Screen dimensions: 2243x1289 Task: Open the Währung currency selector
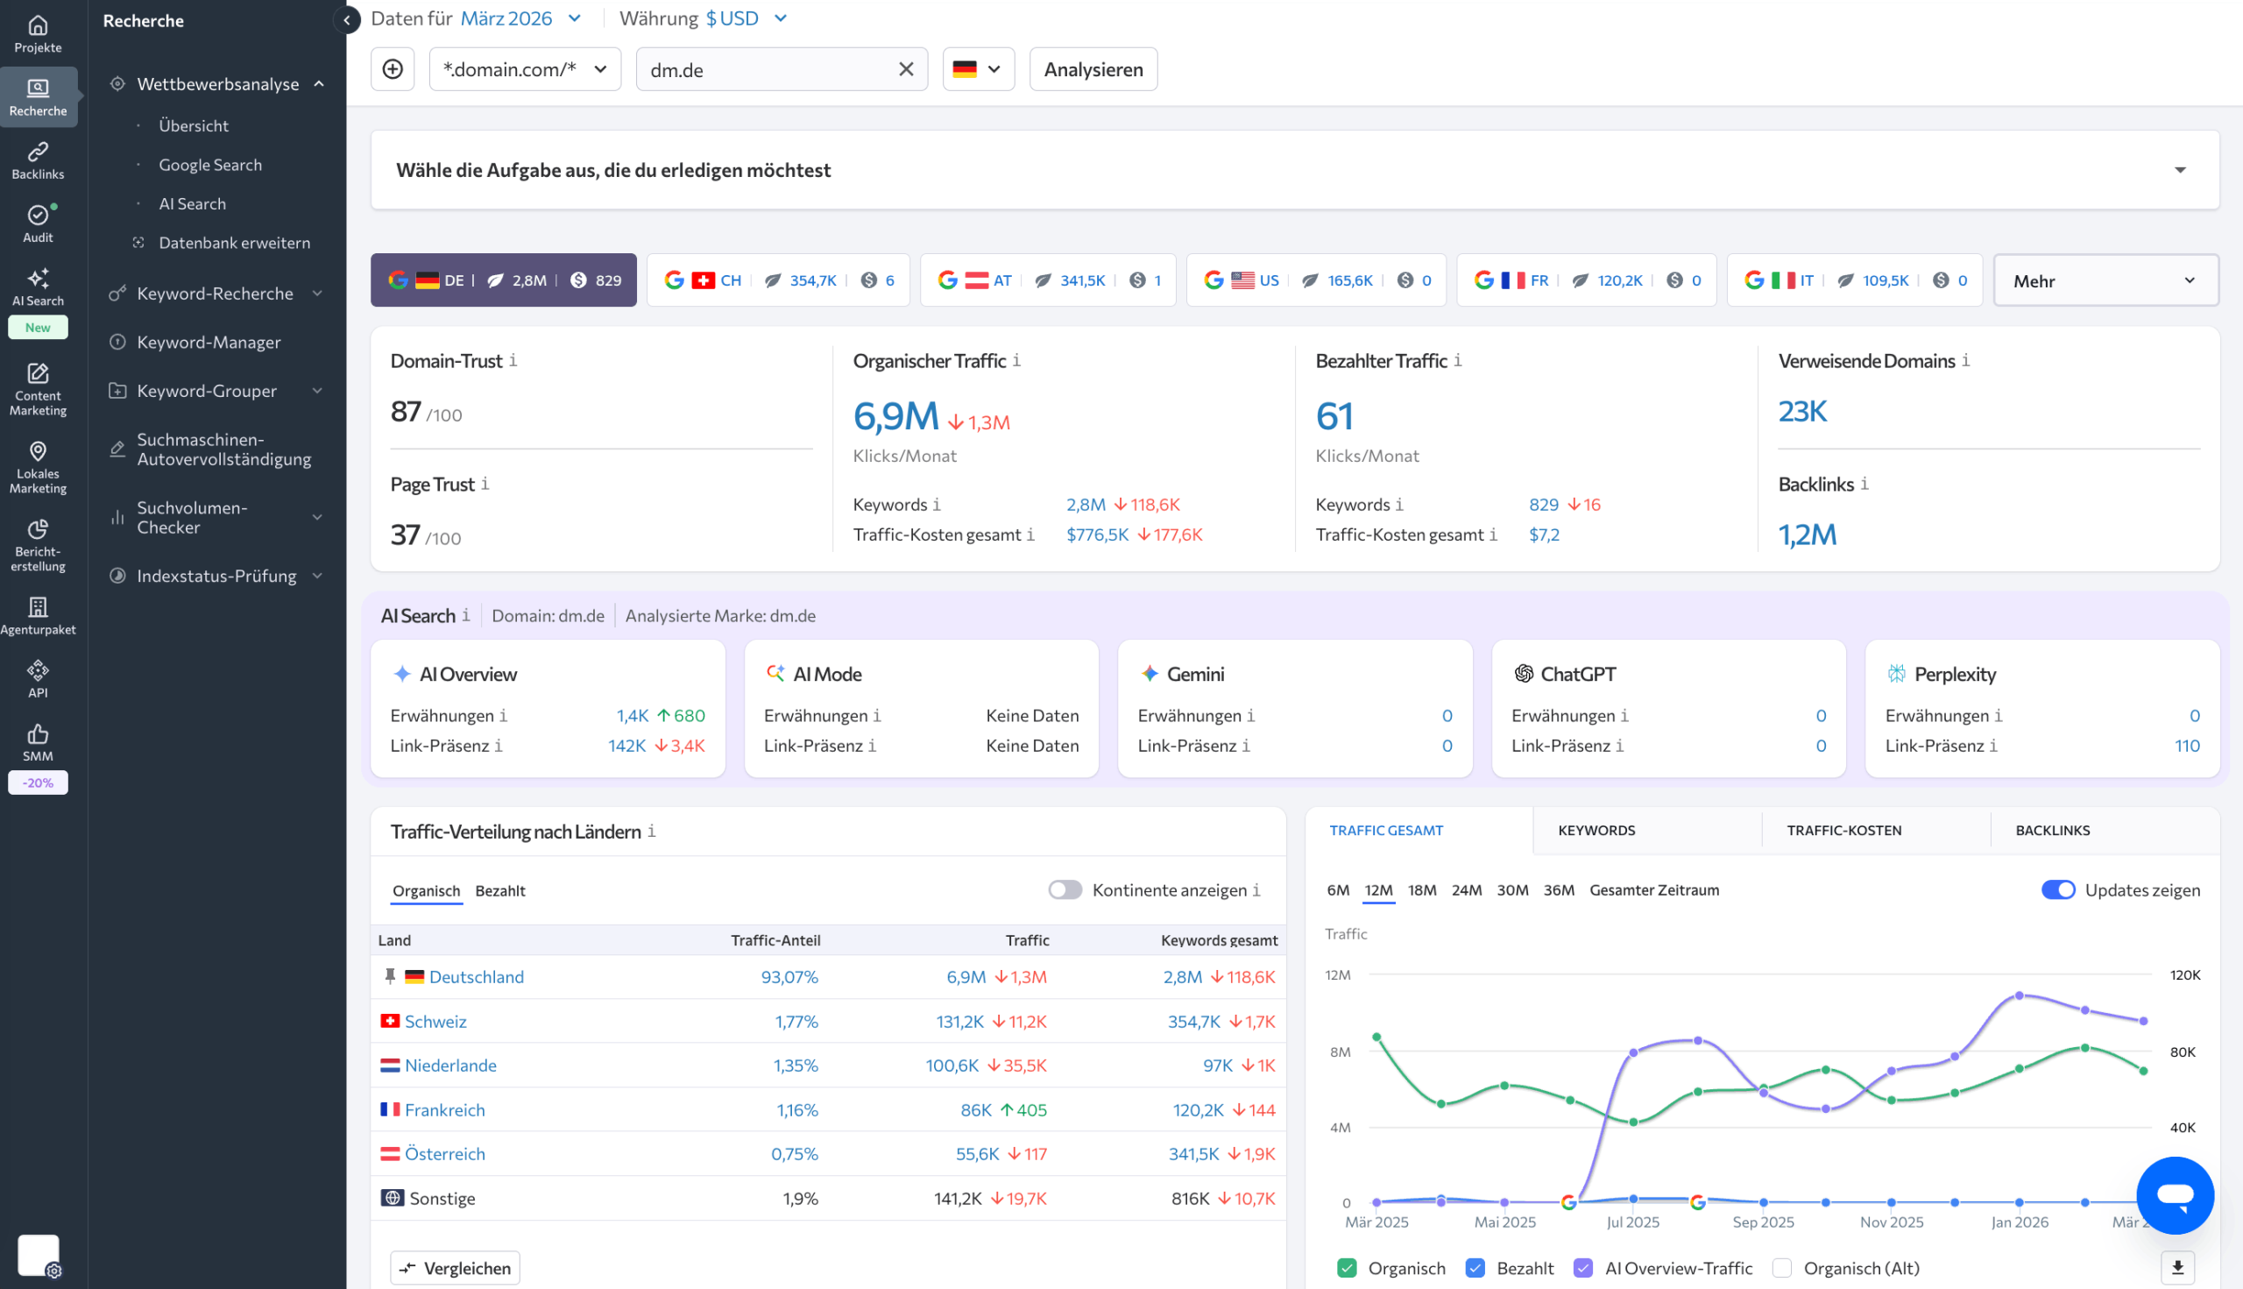(744, 18)
